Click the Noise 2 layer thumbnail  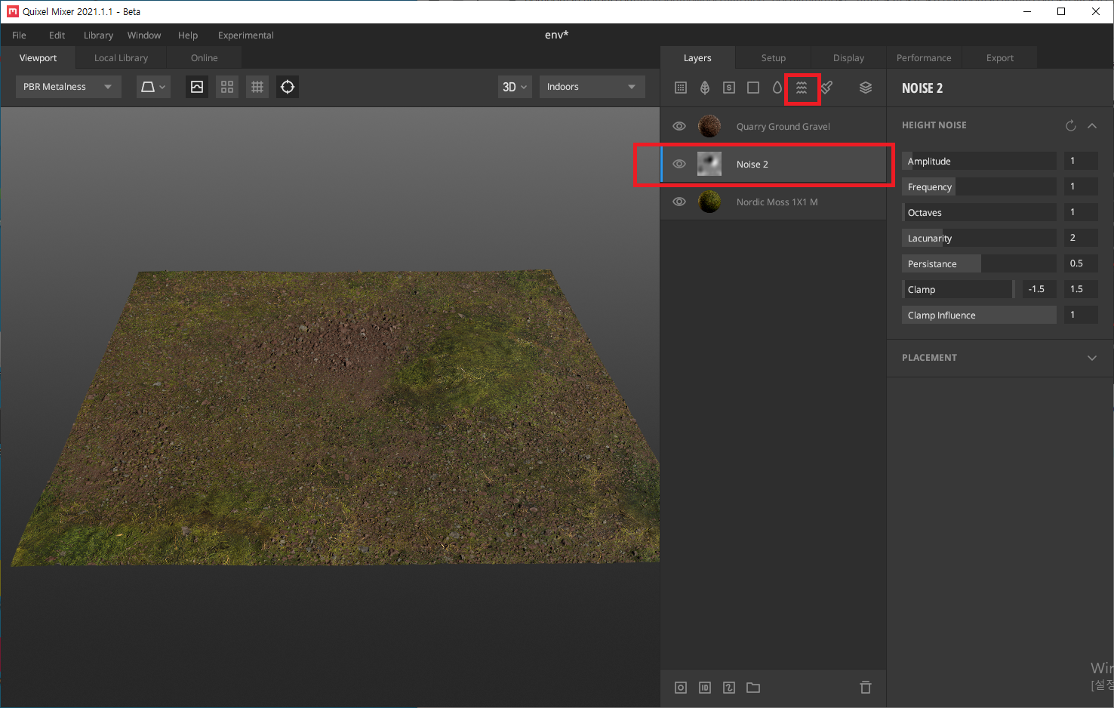(709, 164)
